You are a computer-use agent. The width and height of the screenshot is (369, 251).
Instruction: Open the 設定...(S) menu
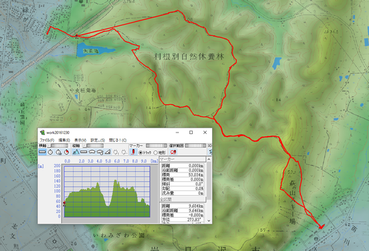coord(98,140)
